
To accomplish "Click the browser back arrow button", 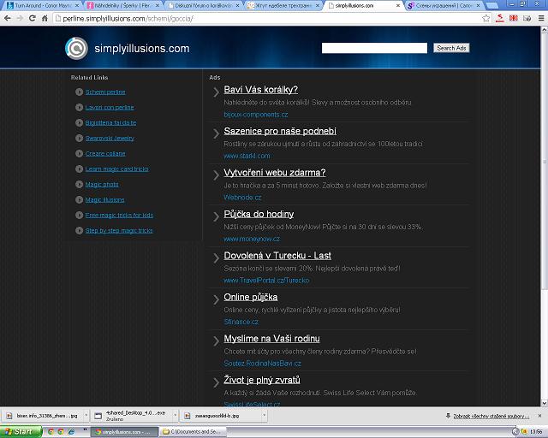I will click(x=7, y=17).
